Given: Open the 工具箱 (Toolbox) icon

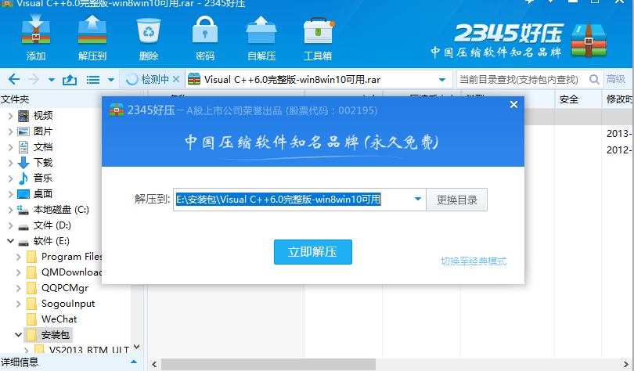Looking at the screenshot, I should pyautogui.click(x=319, y=38).
